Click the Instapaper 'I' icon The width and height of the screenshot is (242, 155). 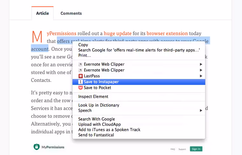coord(81,82)
